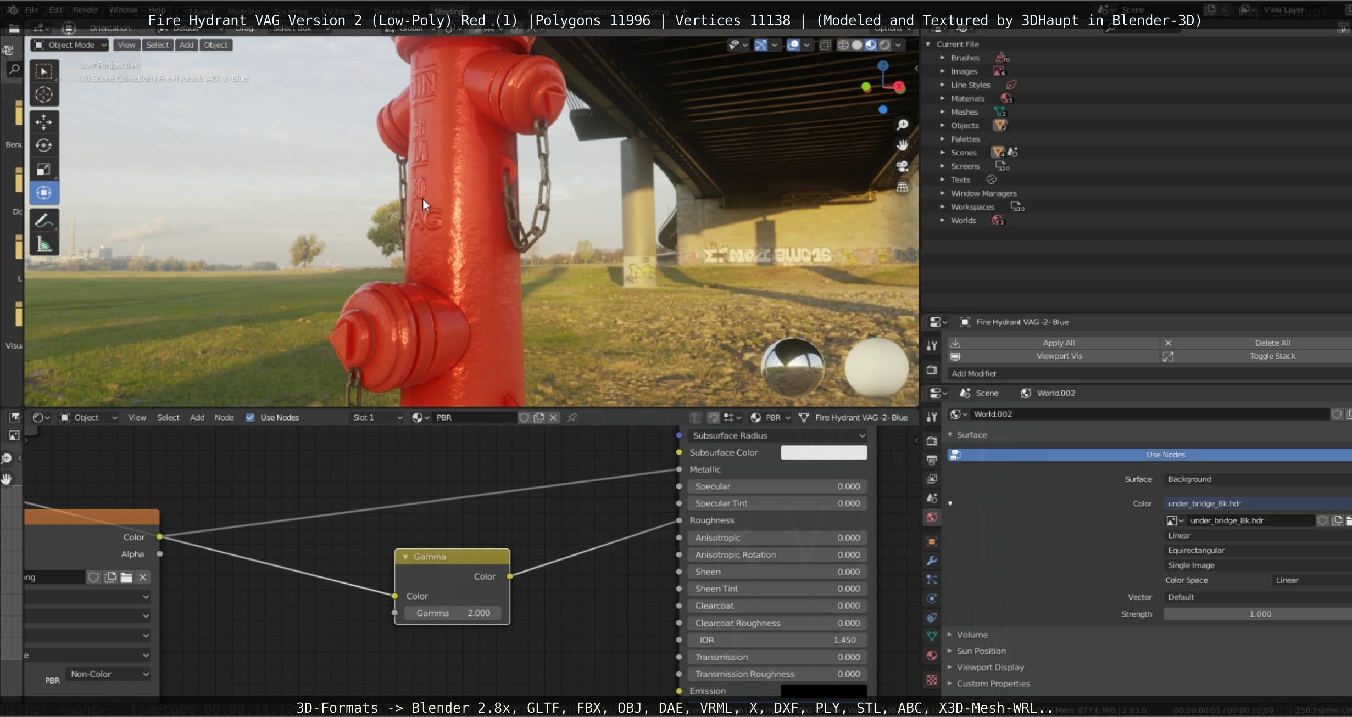This screenshot has height=717, width=1352.
Task: Switch to rendered viewport shading
Action: pyautogui.click(x=884, y=45)
